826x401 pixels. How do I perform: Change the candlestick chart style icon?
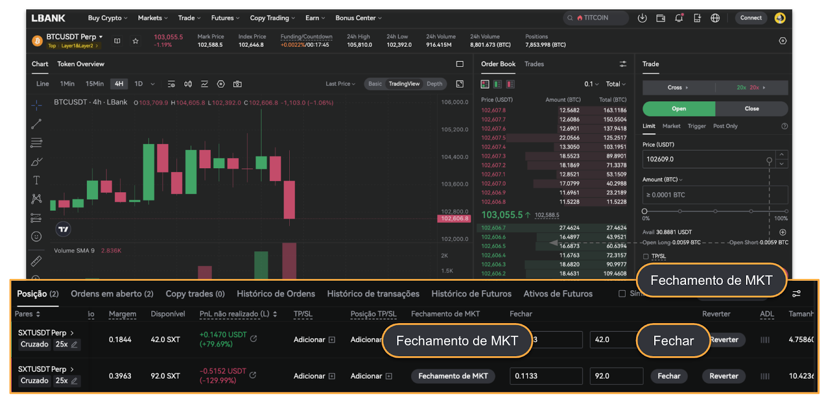188,84
